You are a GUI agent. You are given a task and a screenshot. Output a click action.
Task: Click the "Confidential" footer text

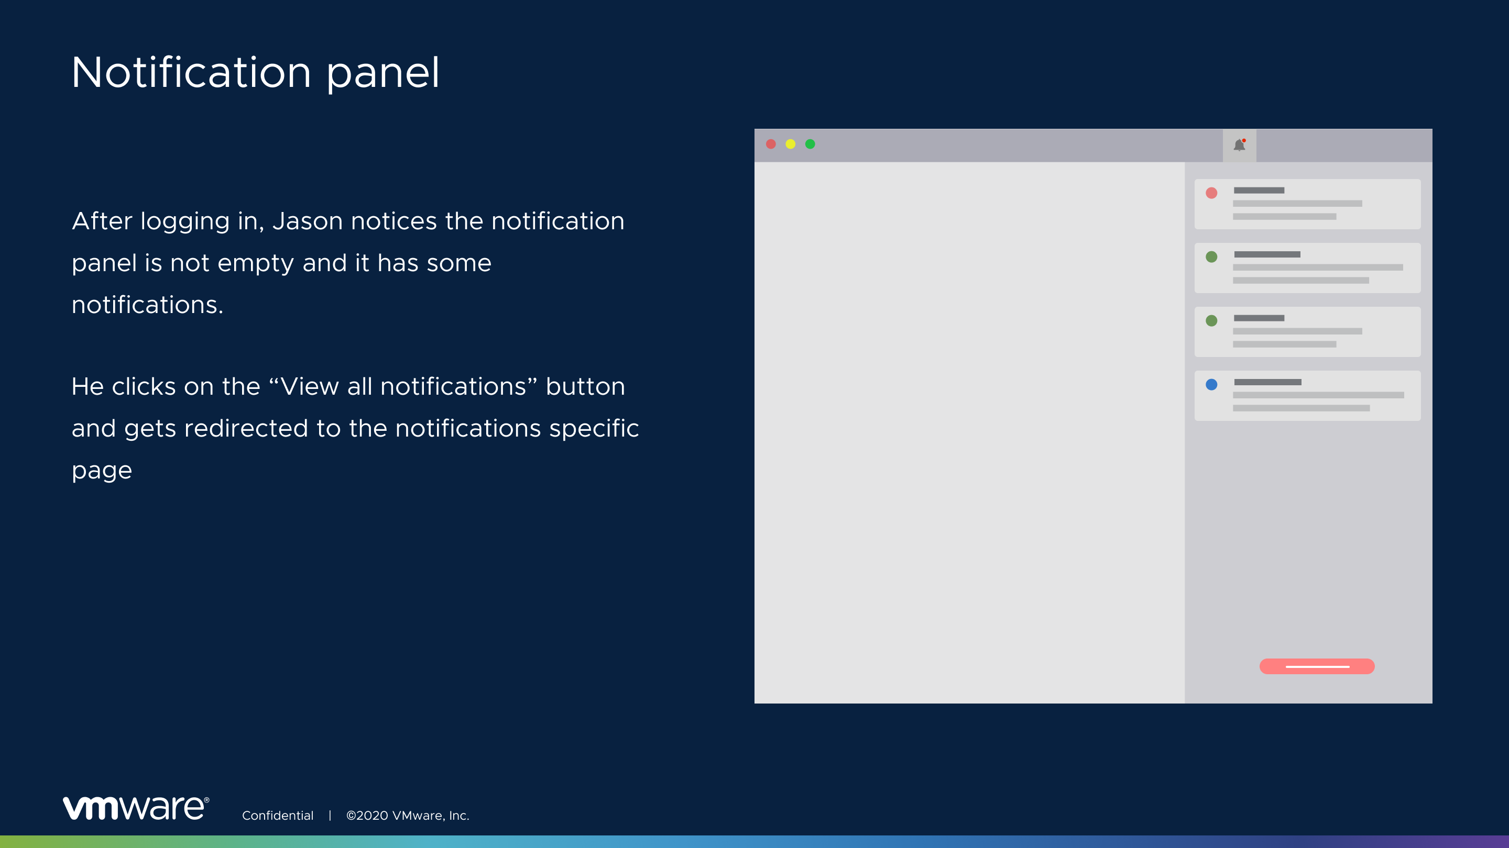coord(278,815)
